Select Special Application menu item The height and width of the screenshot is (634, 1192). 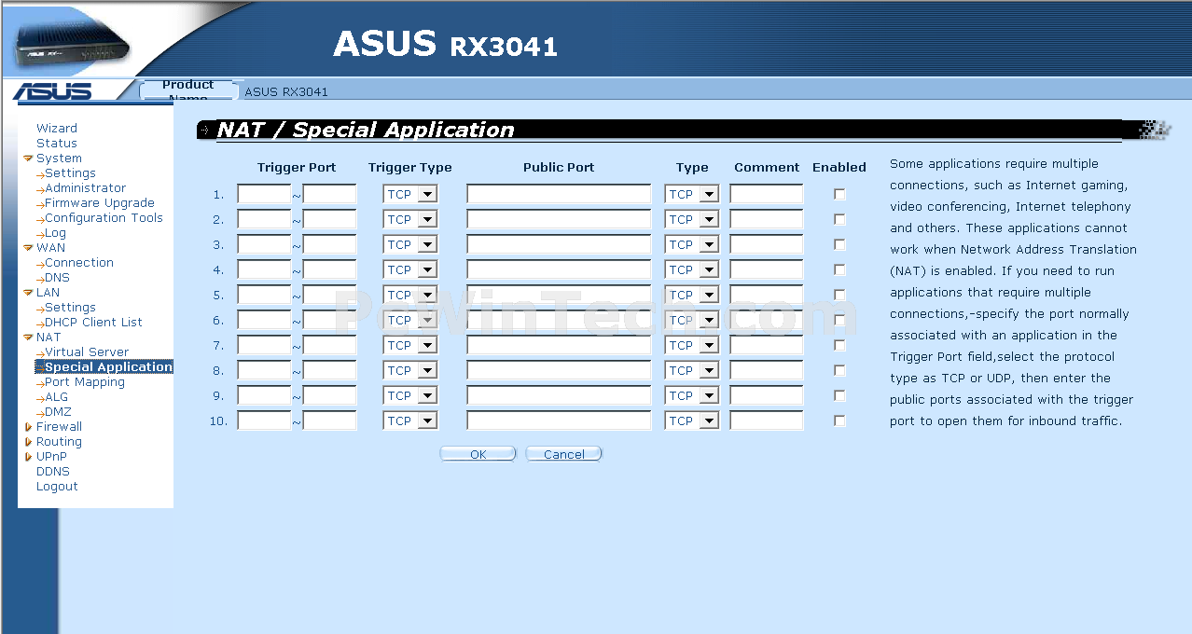104,367
